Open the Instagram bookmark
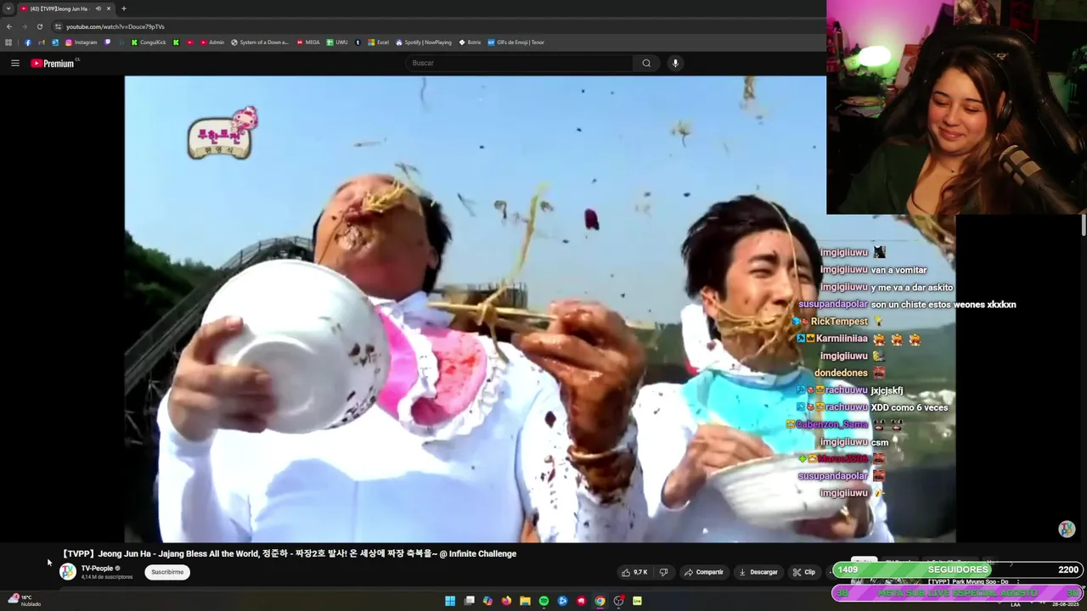The image size is (1087, 611). point(82,42)
